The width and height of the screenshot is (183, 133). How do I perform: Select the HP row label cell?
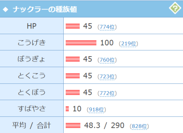pyautogui.click(x=32, y=26)
